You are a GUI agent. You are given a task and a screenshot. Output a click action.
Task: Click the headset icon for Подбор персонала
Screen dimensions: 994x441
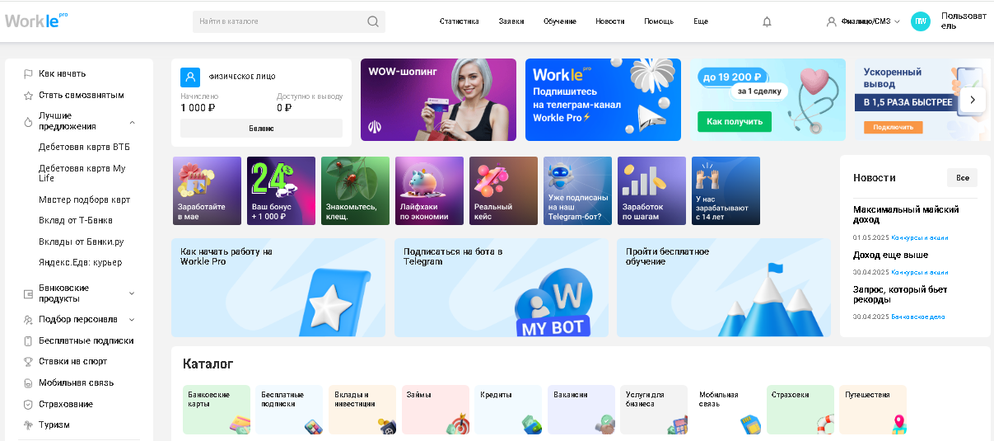coord(28,319)
